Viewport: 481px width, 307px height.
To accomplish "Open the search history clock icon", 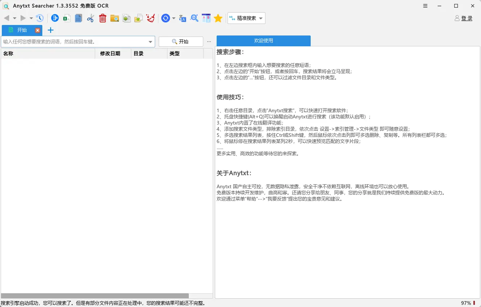I will (40, 18).
